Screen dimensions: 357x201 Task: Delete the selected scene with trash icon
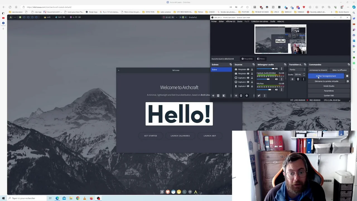coord(218,96)
